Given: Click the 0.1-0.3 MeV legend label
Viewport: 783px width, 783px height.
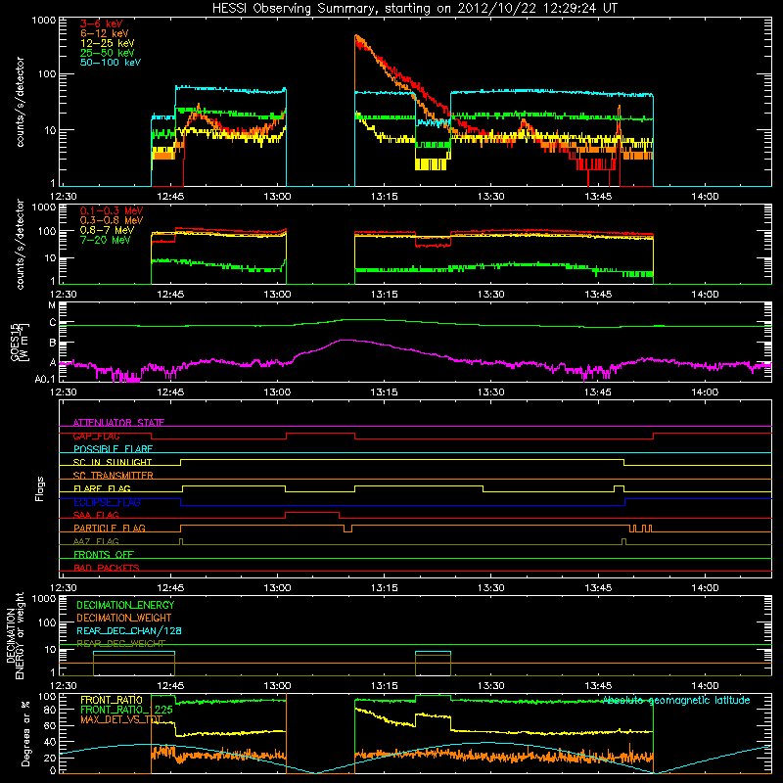Looking at the screenshot, I should click(112, 210).
